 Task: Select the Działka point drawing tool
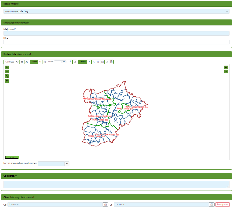tap(89, 62)
